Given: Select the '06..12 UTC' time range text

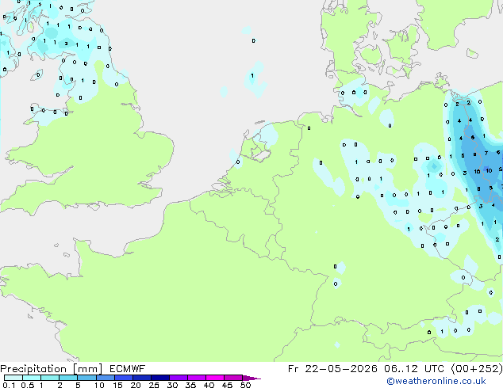Looking at the screenshot, I should pos(414,369).
